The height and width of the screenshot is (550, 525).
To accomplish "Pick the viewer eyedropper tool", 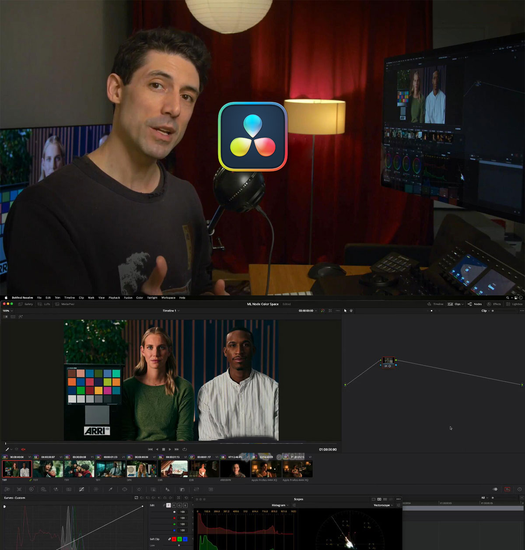I will [7, 449].
